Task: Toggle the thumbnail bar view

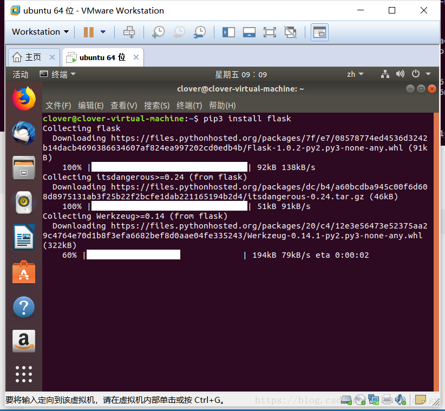Action: pos(249,32)
